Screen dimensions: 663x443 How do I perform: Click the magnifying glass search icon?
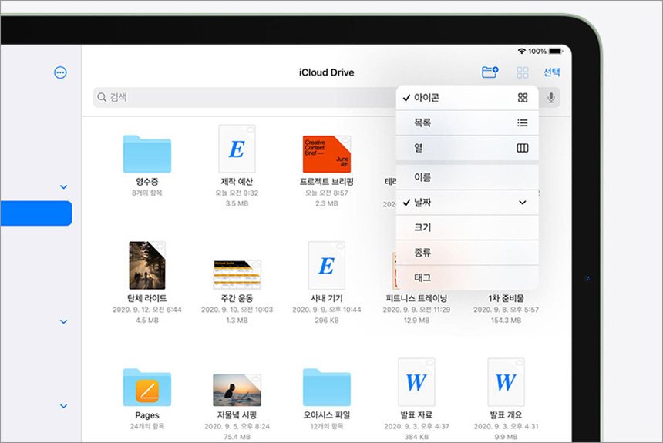tap(102, 97)
